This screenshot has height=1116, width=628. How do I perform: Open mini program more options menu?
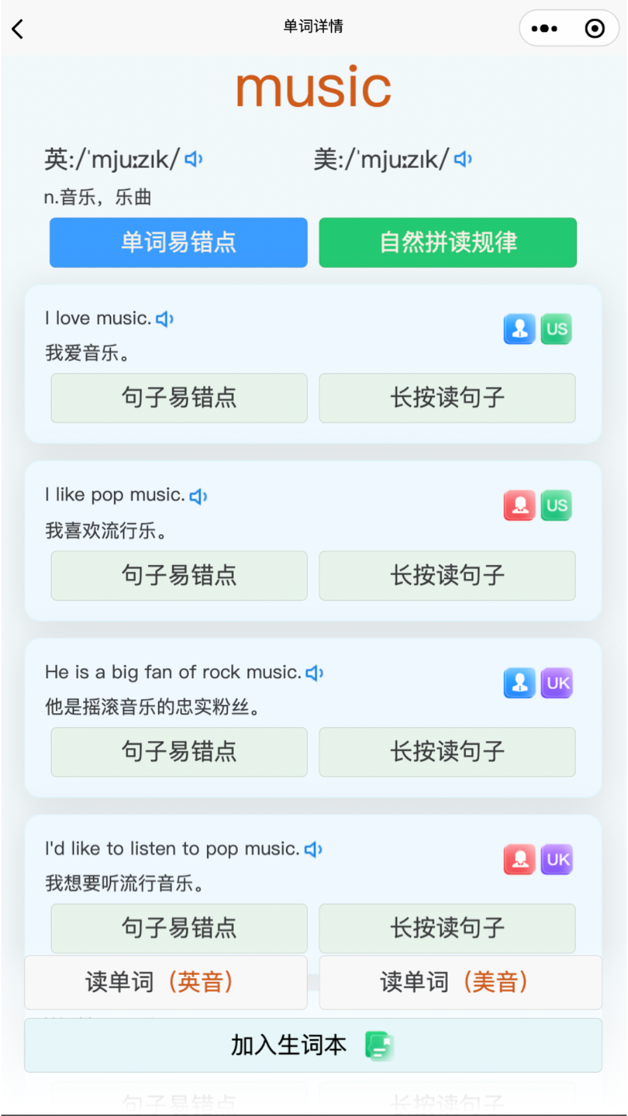pyautogui.click(x=544, y=28)
